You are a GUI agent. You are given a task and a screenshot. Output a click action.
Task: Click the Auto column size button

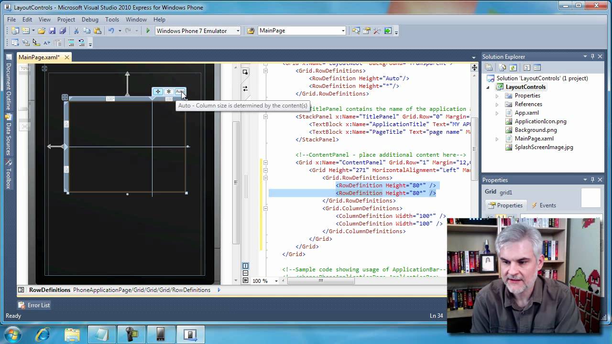click(x=179, y=91)
